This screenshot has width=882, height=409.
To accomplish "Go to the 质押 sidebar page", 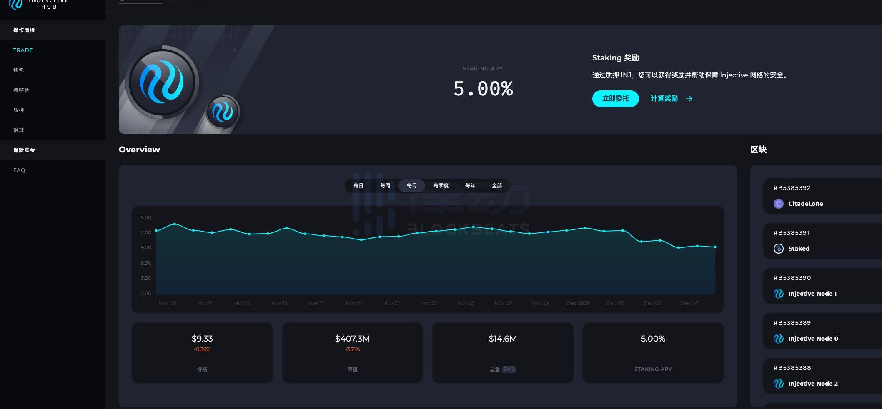I will [19, 110].
